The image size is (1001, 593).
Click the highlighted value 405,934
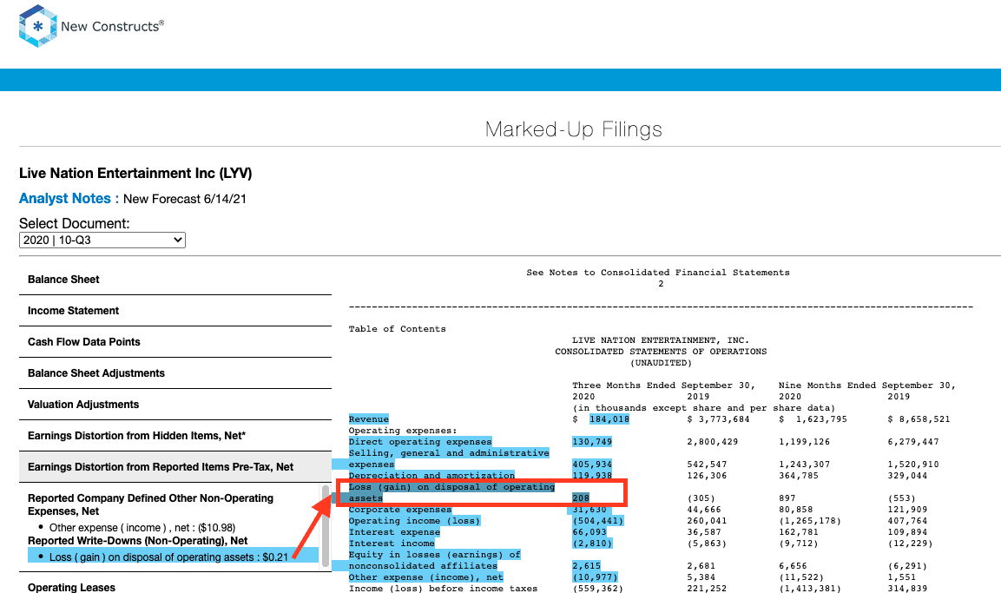click(592, 465)
